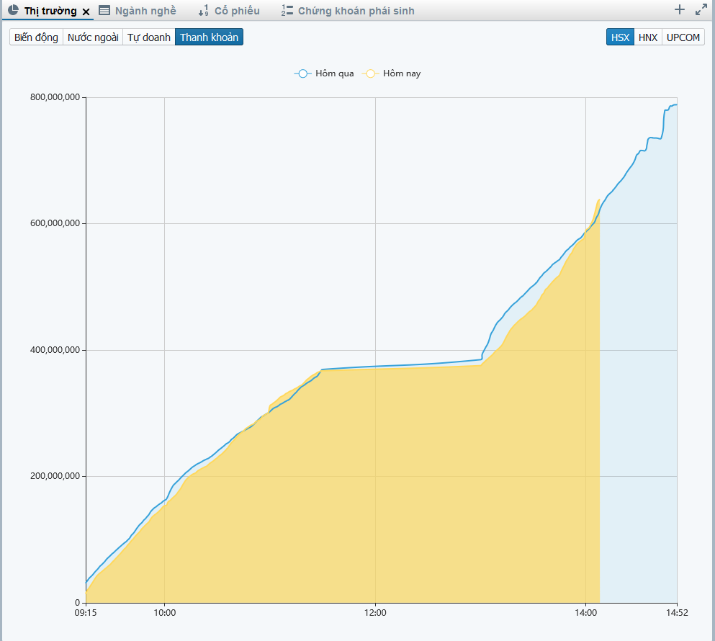Switch exchange to HNX

[x=648, y=37]
